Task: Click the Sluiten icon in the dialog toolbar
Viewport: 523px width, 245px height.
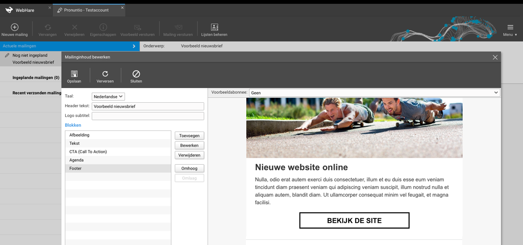Action: click(x=136, y=74)
